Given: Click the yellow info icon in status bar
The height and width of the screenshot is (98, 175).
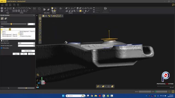Looking at the screenshot, I should pos(173,92).
